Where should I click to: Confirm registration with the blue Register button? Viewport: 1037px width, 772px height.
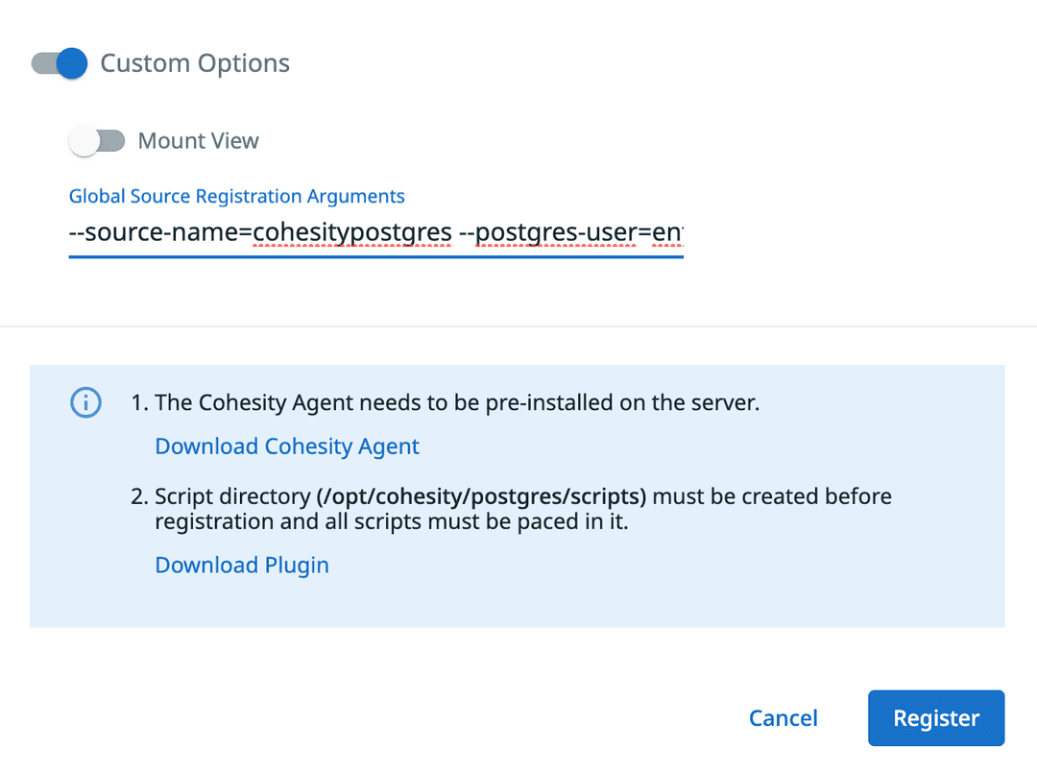(935, 717)
